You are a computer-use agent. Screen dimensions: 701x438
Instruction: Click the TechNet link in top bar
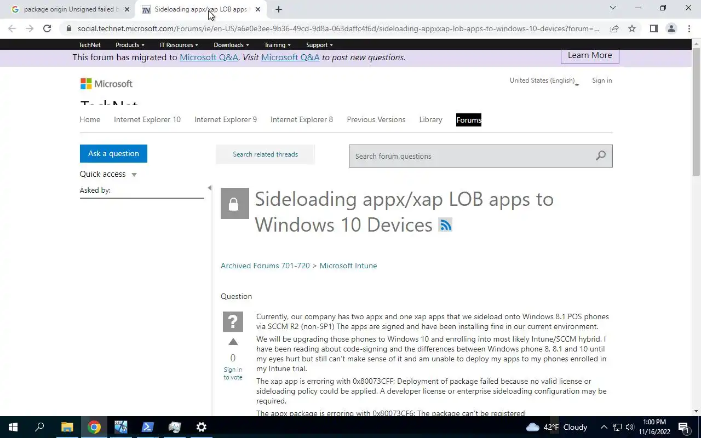tap(89, 45)
